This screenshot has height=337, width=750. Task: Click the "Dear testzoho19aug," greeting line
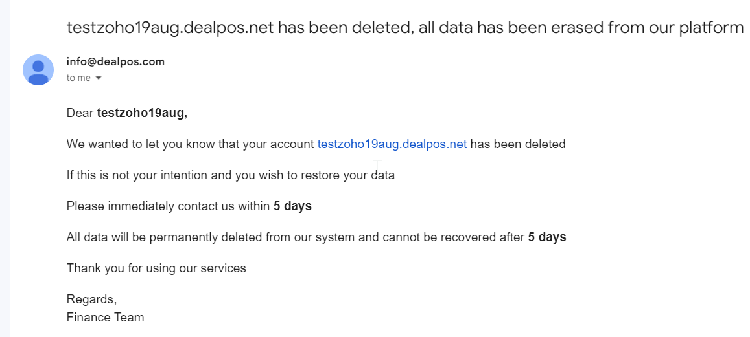point(127,113)
